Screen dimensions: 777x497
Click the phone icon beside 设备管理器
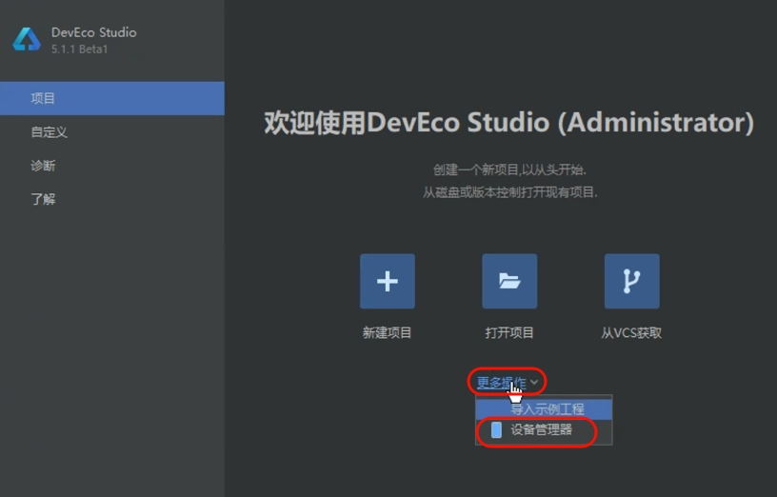pos(496,429)
